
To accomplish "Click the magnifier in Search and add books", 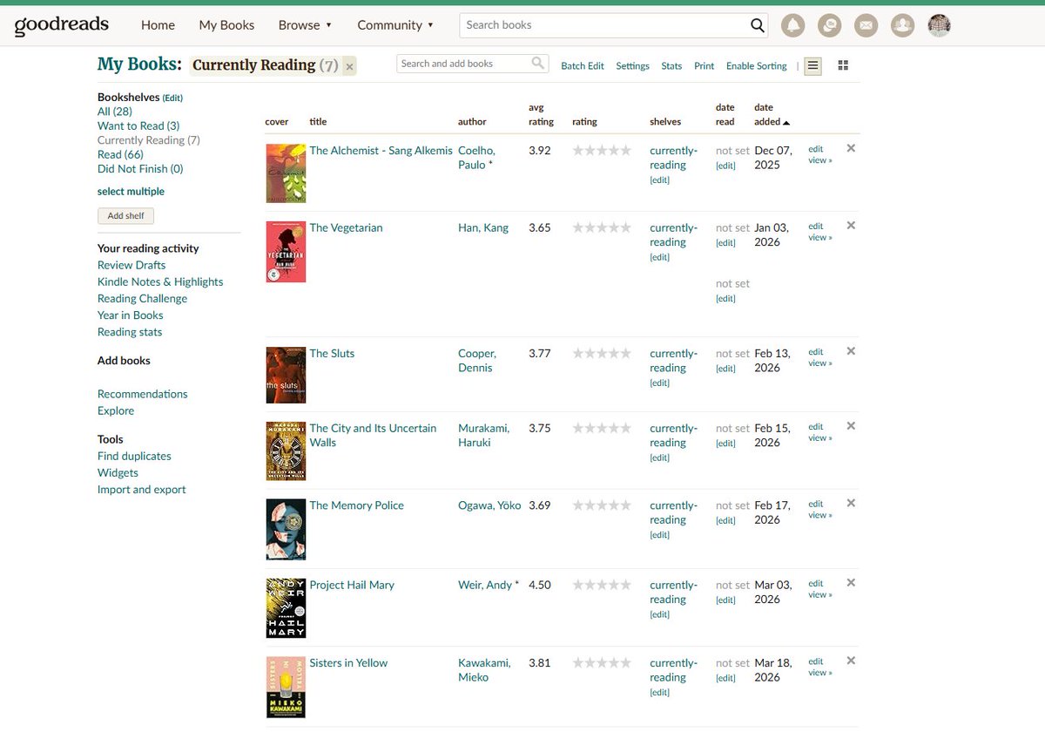I will [x=538, y=63].
